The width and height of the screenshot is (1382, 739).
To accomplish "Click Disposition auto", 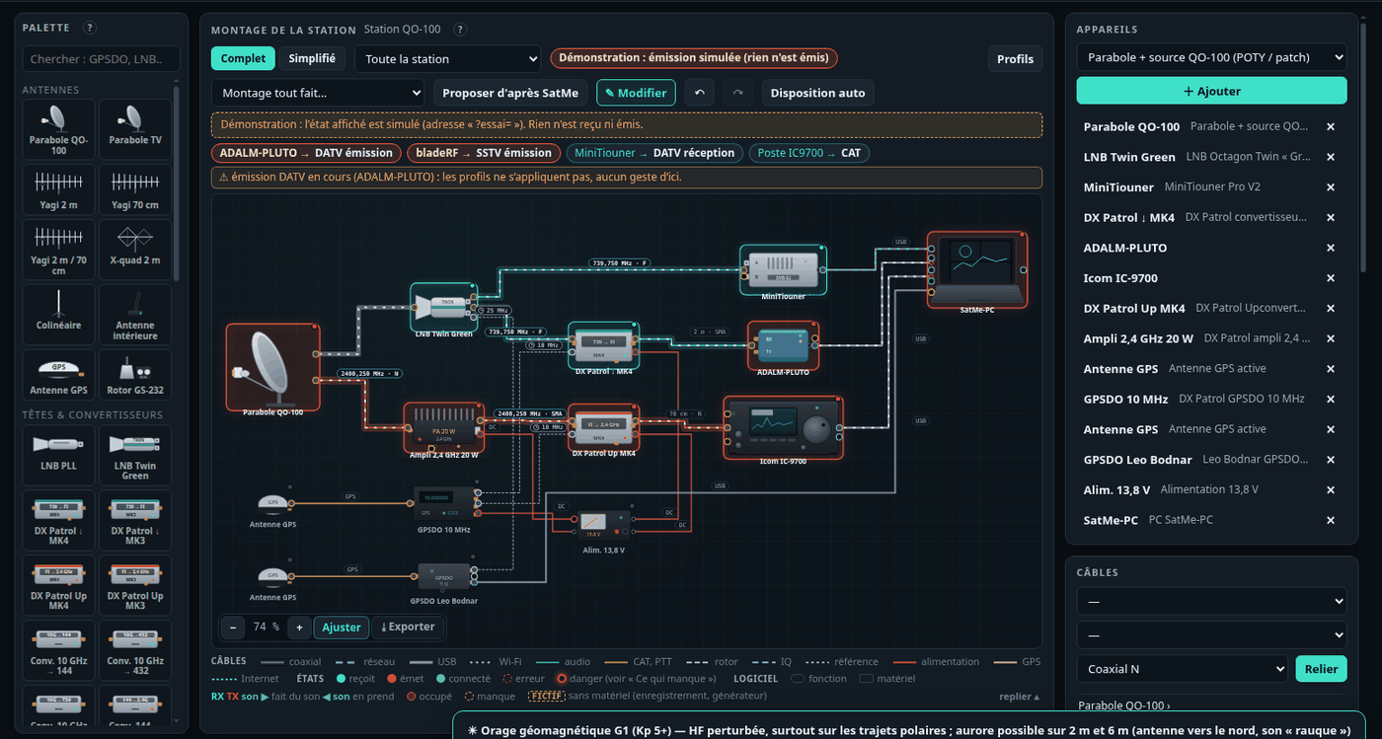I will click(x=817, y=93).
